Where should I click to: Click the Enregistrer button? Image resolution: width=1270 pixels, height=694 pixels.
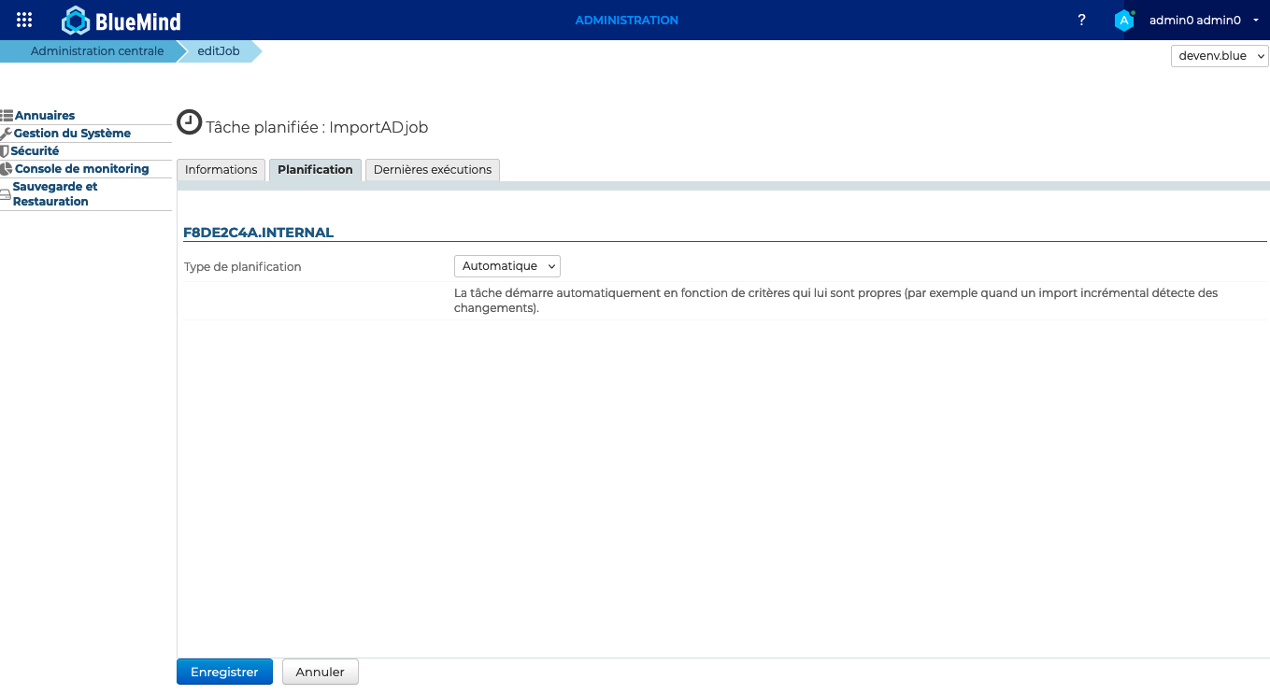click(x=224, y=672)
